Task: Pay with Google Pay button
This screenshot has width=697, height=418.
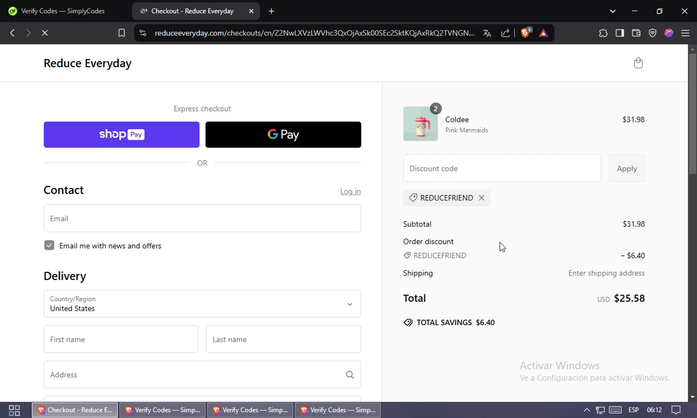Action: coord(283,135)
